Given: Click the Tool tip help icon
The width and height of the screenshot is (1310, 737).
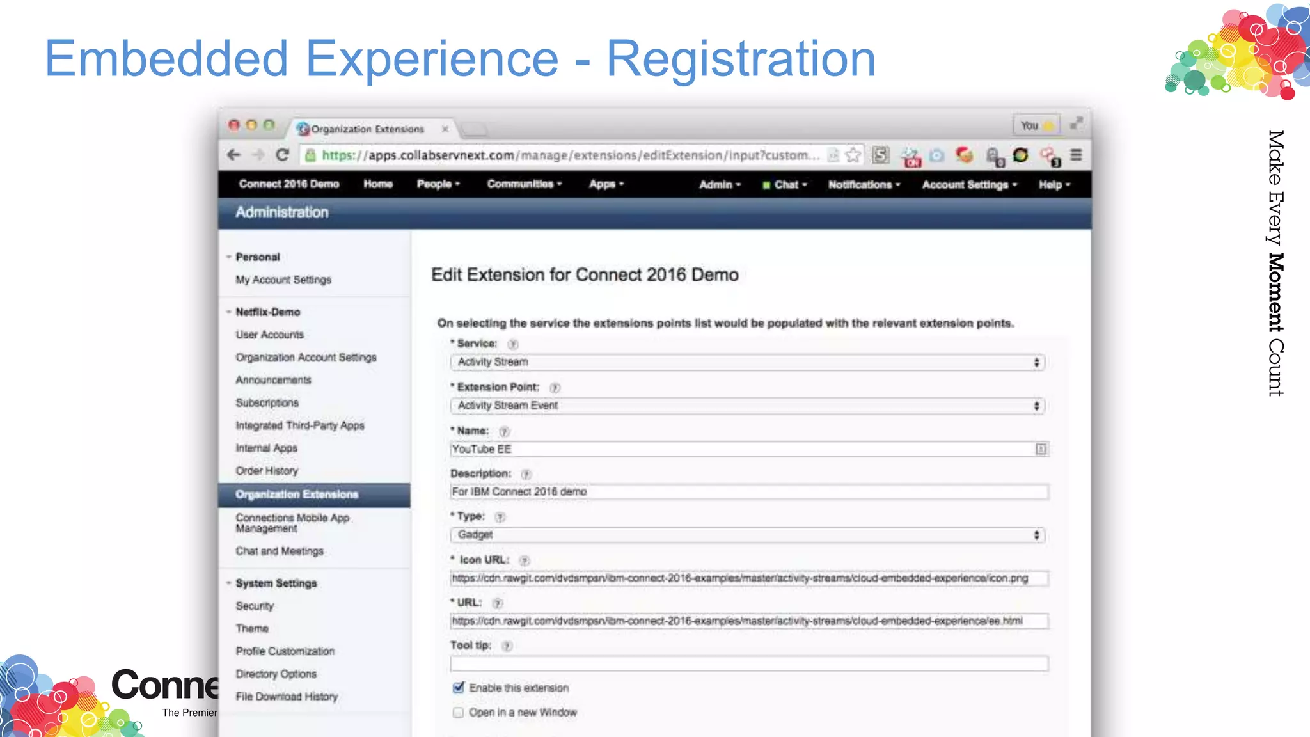Looking at the screenshot, I should (x=507, y=646).
